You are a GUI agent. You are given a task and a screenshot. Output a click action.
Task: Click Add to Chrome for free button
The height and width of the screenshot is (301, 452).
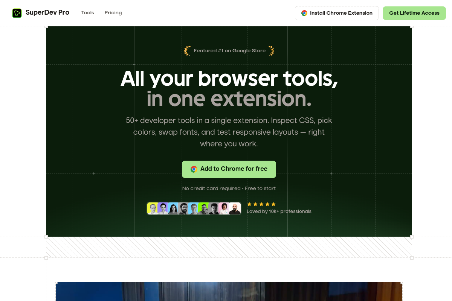[x=229, y=169]
